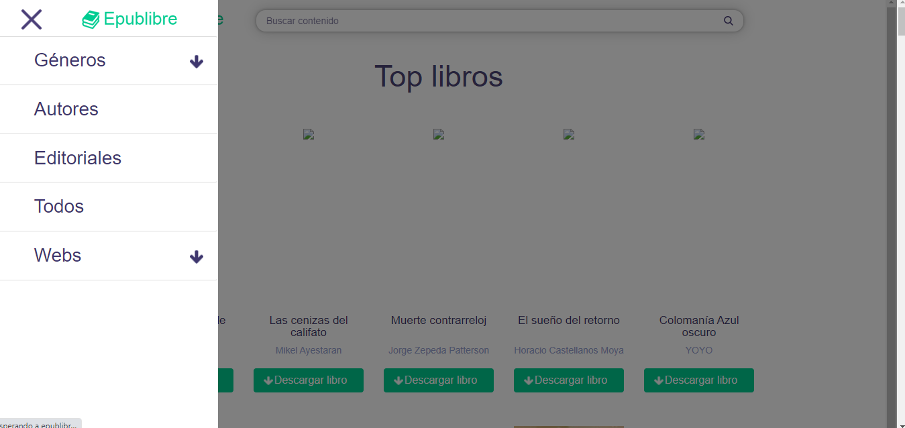
Task: Open the Editoriales menu item
Action: [78, 158]
